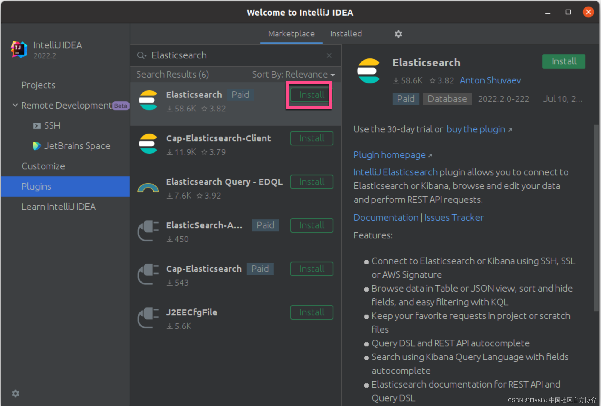Viewport: 601px width, 406px height.
Task: Switch to the Marketplace tab
Action: point(291,34)
